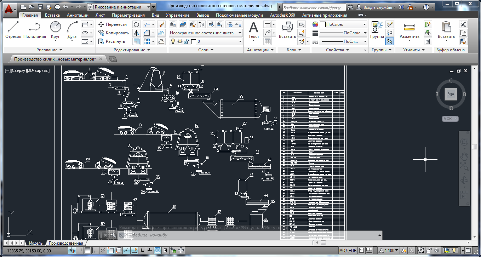Click the rotate tool icon in Редактирование
Image resolution: width=481 pixels, height=257 pixels.
point(137,24)
